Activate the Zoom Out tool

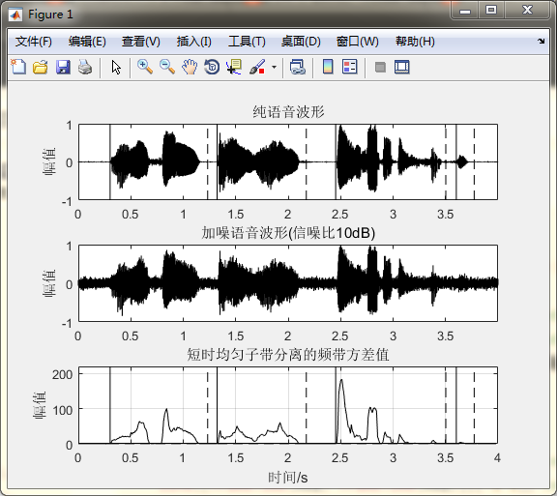pos(167,67)
